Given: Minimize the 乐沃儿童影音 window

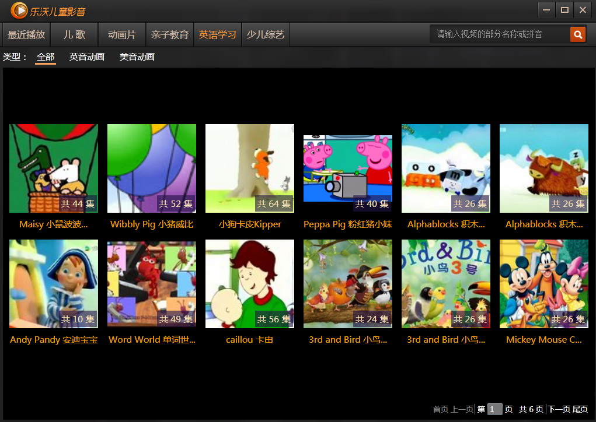Looking at the screenshot, I should [546, 10].
